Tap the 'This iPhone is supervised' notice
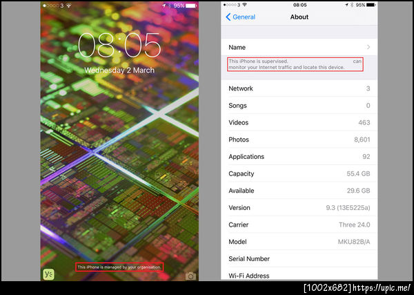 [295, 64]
